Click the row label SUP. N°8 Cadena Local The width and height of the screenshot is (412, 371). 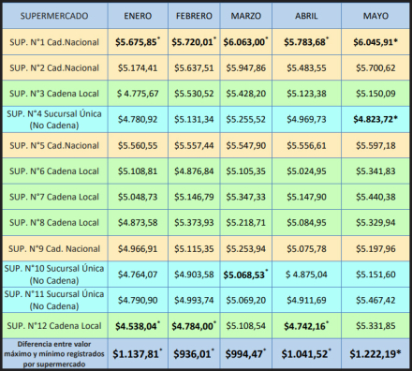54,222
